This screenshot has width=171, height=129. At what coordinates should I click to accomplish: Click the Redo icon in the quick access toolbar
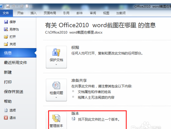click(x=22, y=6)
